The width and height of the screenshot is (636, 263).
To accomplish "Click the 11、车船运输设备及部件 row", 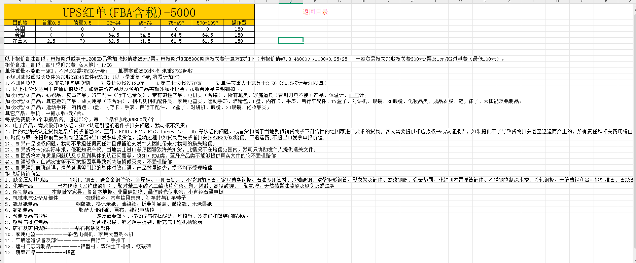I will 65,240.
